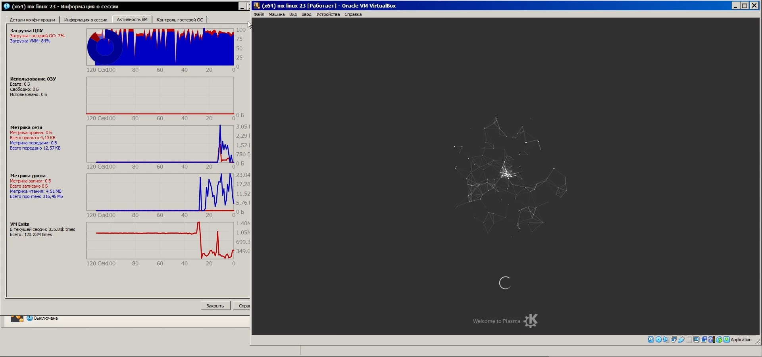Click the shared folders indicator icon
This screenshot has width=762, height=357.
pos(689,340)
